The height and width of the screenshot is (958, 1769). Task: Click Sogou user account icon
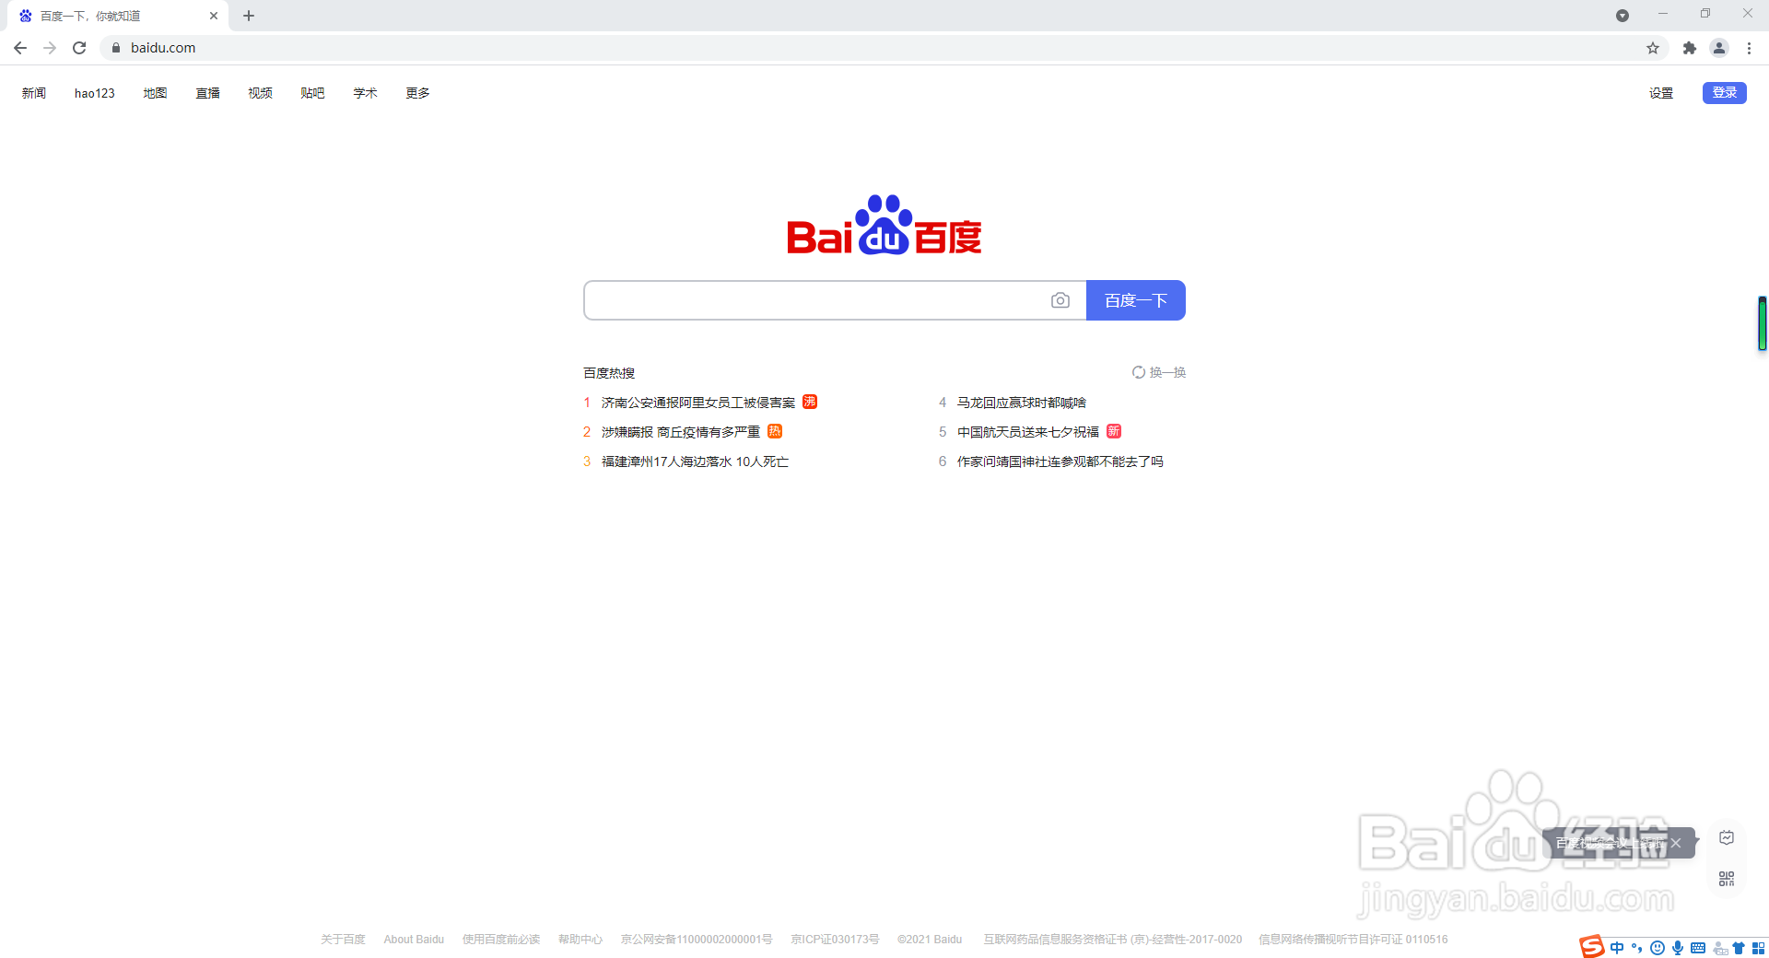click(1719, 948)
